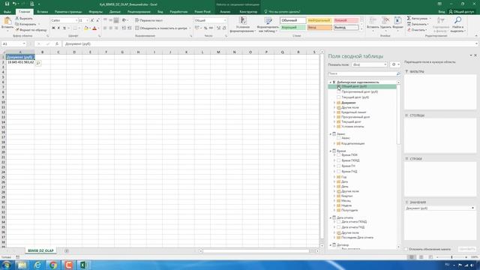This screenshot has width=480, height=270.
Task: Open the field list gear tools dropdown
Action: pos(395,64)
